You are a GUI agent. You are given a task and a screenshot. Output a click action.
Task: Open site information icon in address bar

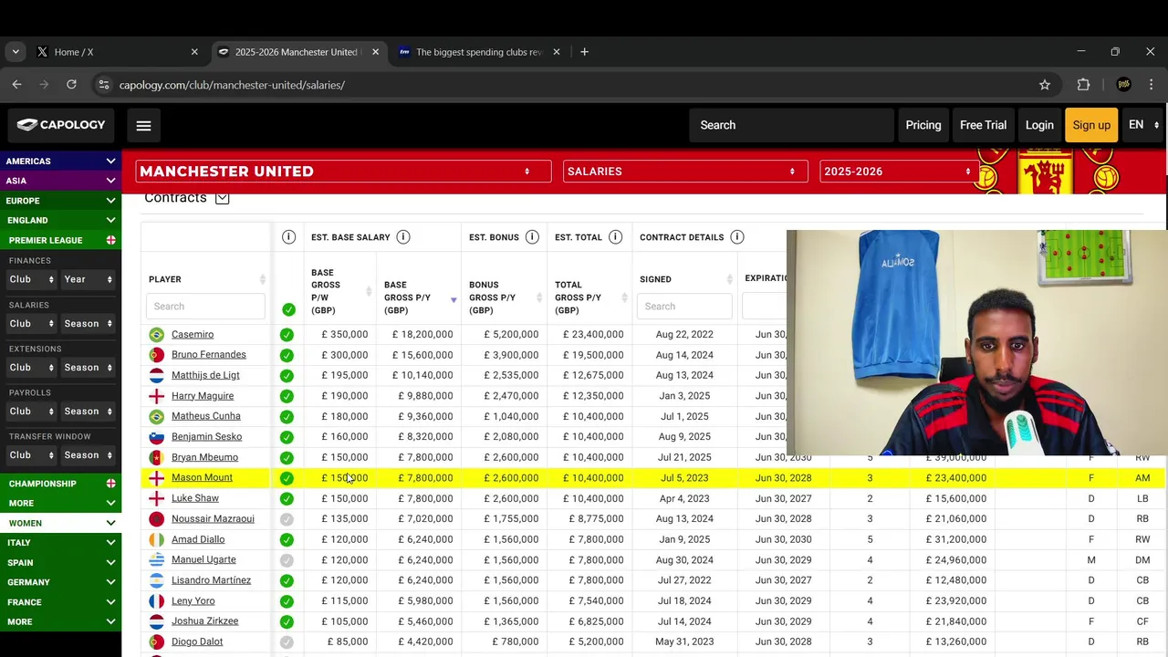(104, 85)
